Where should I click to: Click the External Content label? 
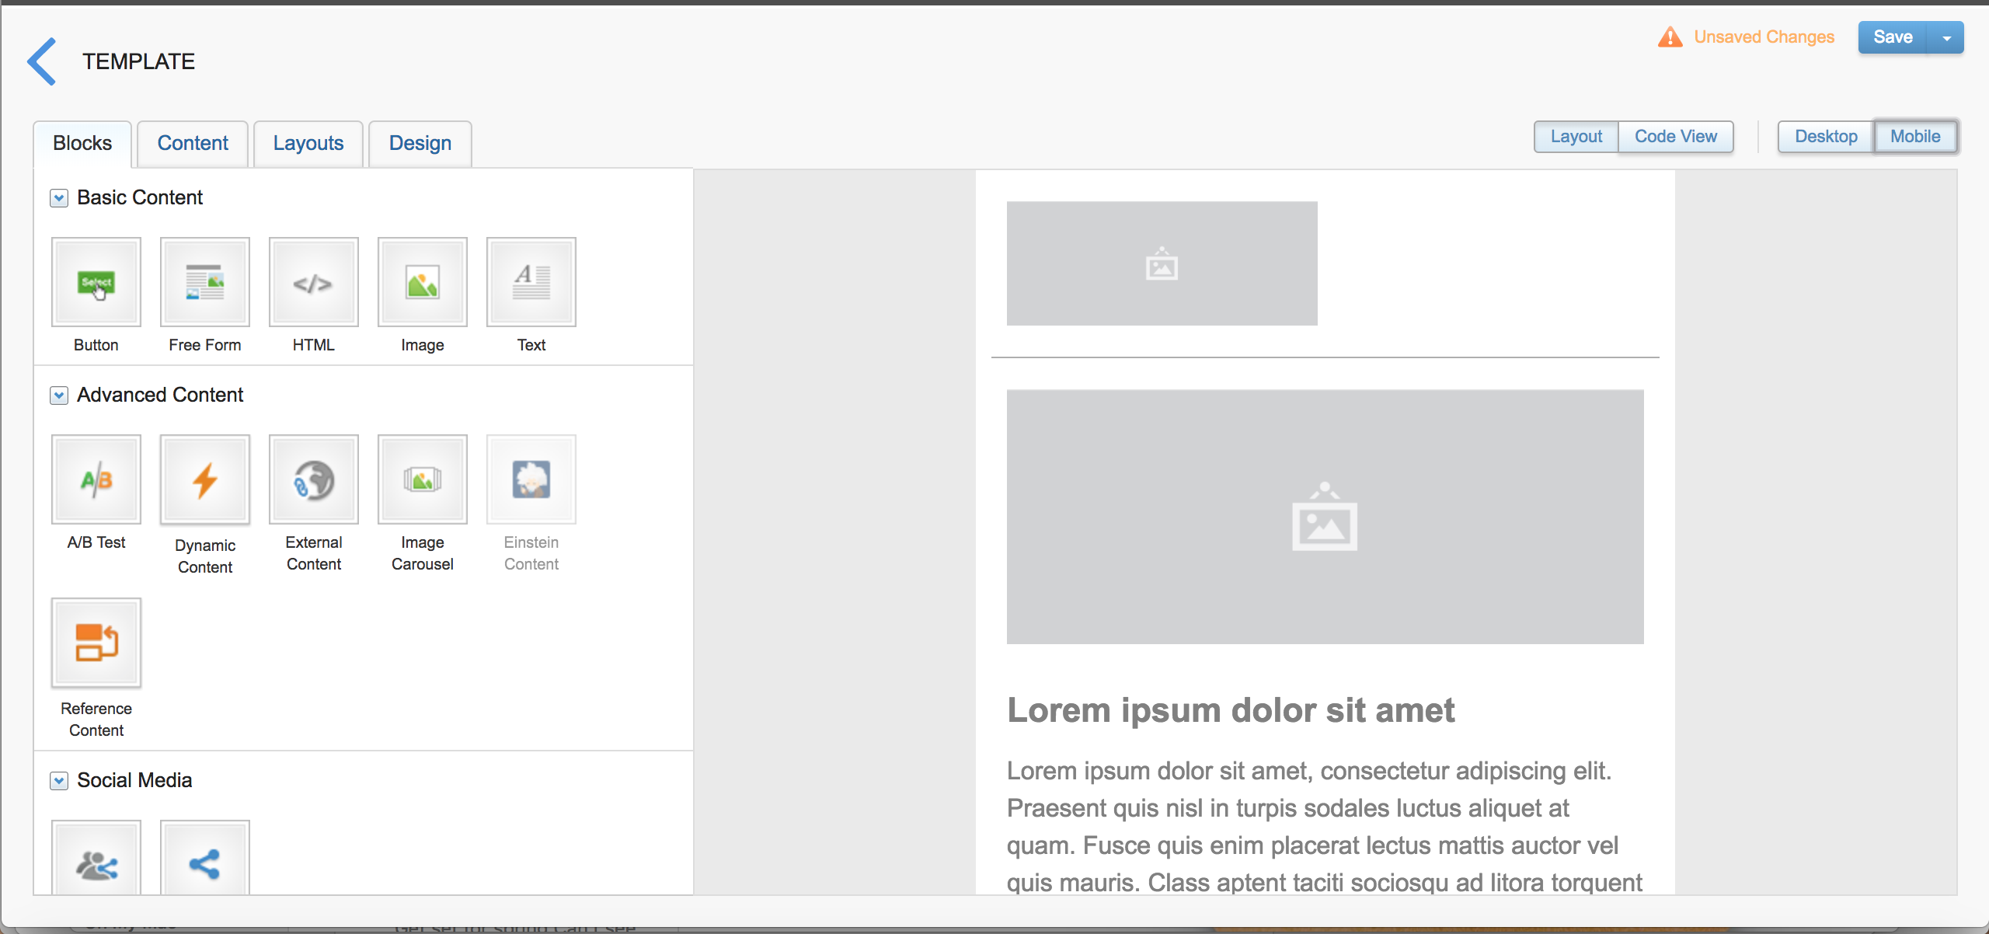tap(314, 553)
